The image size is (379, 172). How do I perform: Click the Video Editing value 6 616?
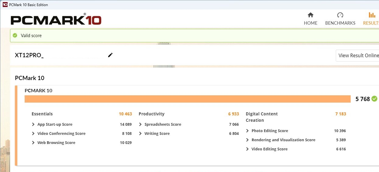[x=341, y=149]
